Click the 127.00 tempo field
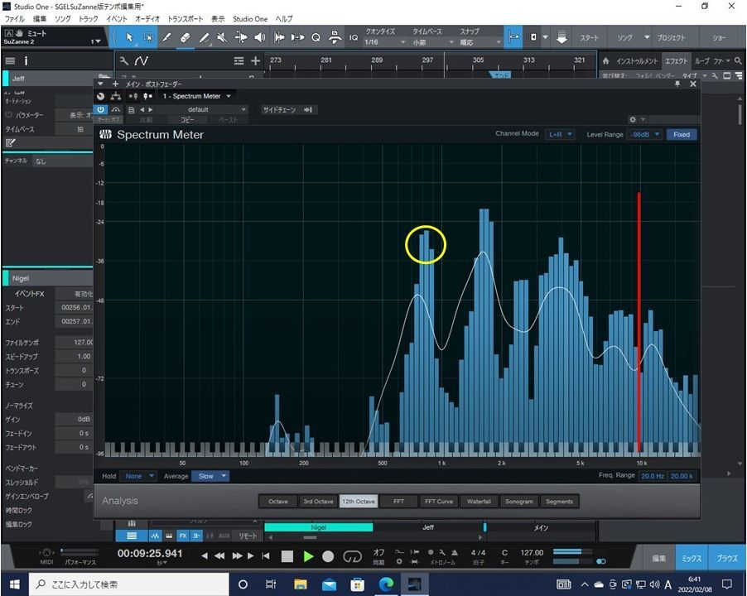The image size is (747, 596). [532, 553]
